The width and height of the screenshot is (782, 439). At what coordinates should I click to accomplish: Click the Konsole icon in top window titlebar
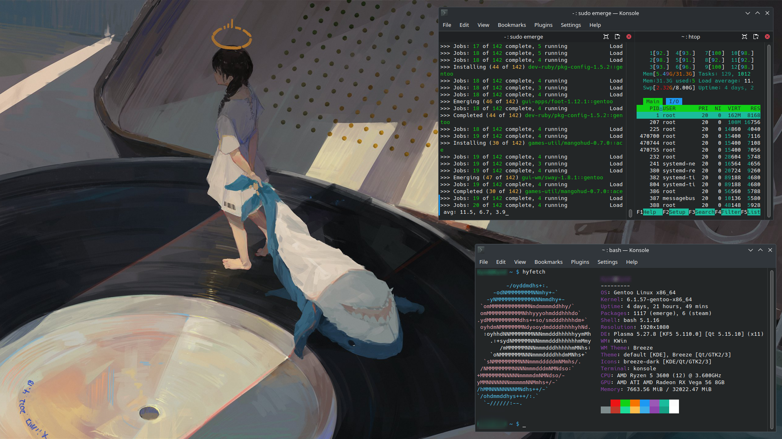click(x=444, y=13)
